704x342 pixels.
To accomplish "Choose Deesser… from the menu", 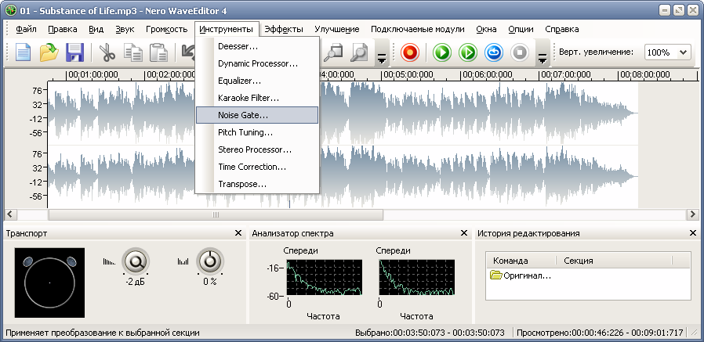I will (257, 46).
